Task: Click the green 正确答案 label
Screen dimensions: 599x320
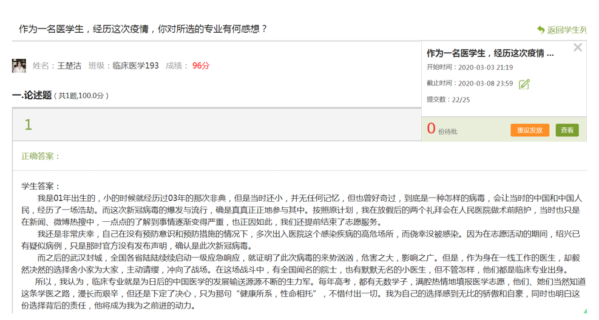Action: (41, 156)
